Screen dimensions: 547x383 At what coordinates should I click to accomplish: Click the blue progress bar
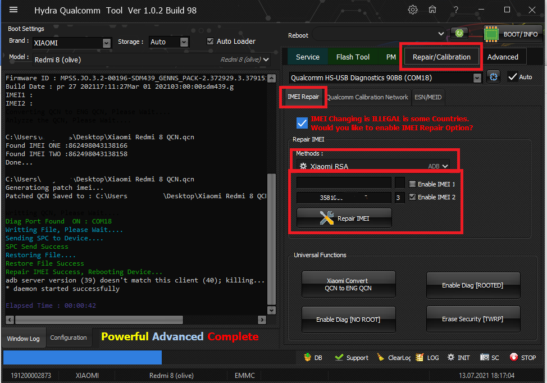click(83, 358)
